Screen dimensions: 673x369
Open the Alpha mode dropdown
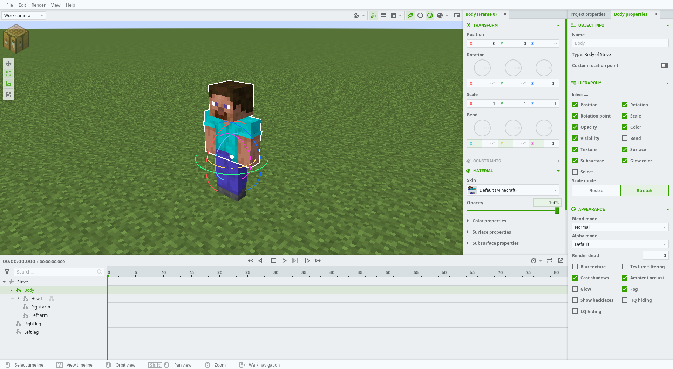[x=620, y=244]
